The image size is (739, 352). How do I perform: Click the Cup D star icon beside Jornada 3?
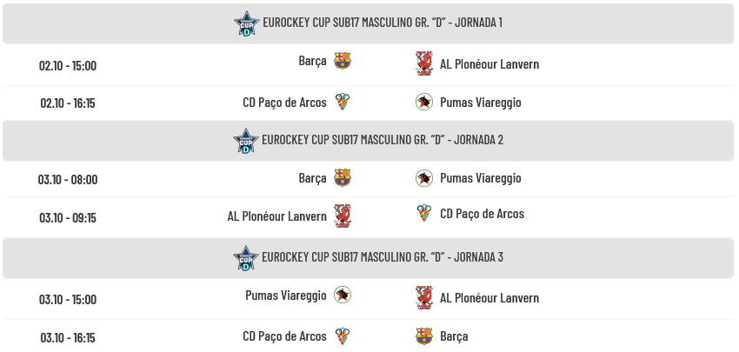tap(247, 258)
